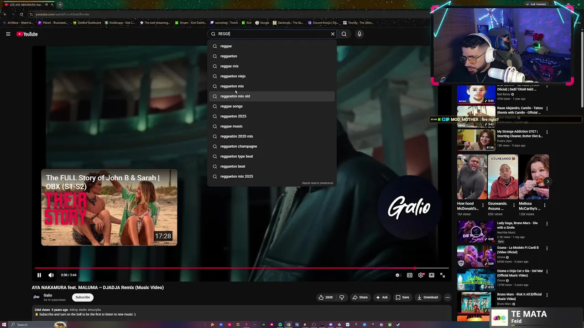Open Galio channel avatar

pyautogui.click(x=36, y=297)
